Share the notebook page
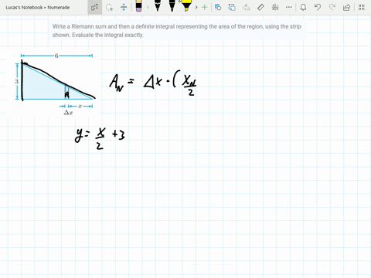Viewport: 371px width, 278px height. 347,7
